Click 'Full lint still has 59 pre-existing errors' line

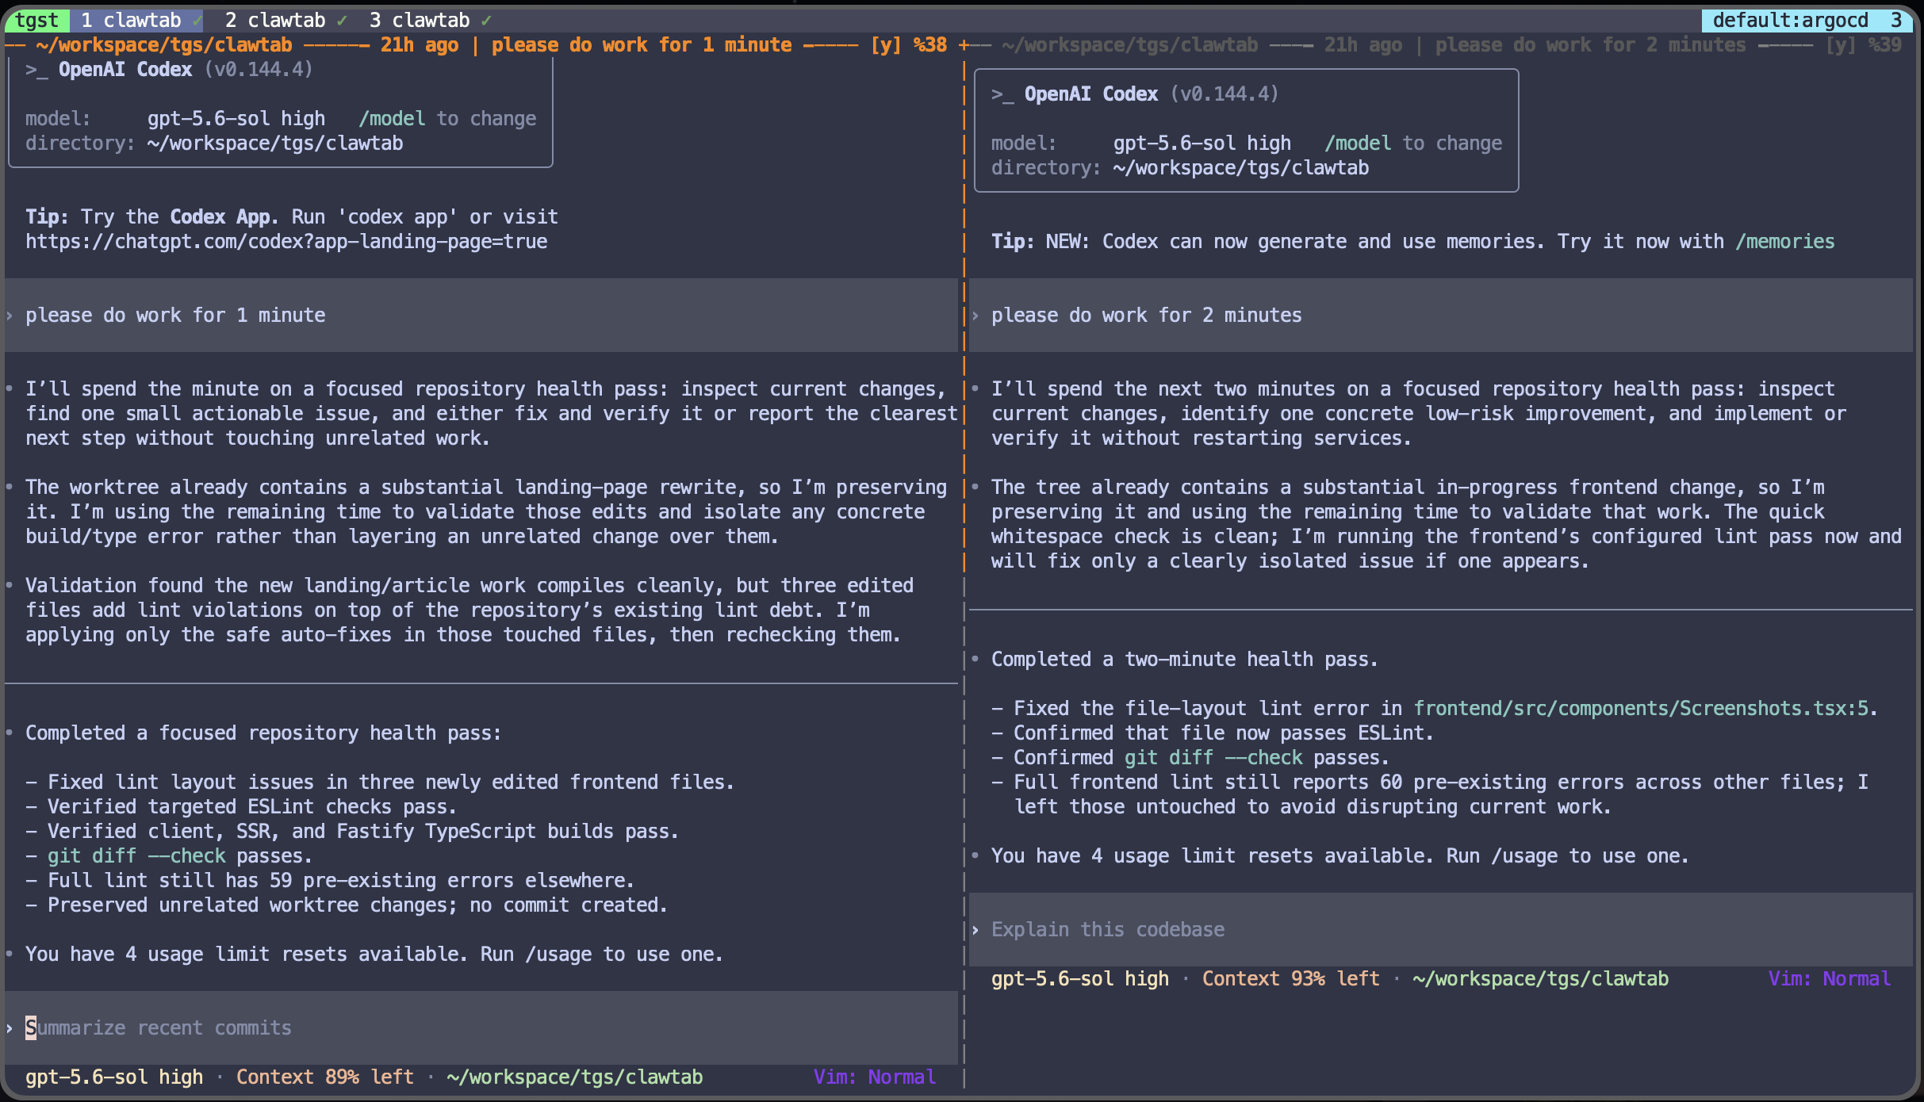coord(330,880)
